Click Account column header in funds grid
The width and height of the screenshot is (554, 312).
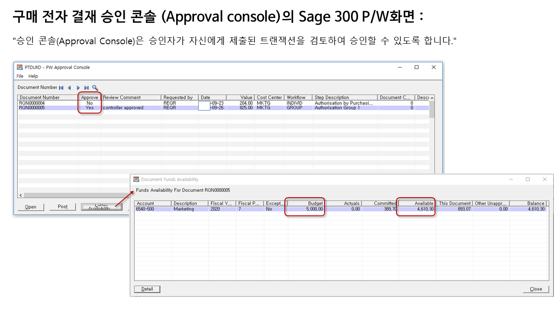pos(153,203)
